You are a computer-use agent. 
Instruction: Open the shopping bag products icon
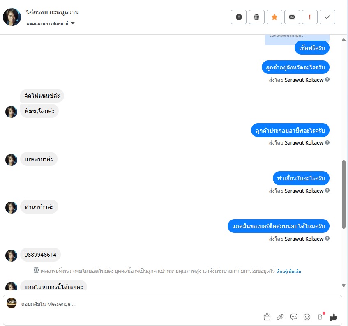tap(267, 317)
